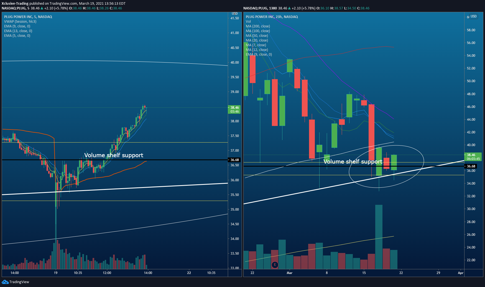Click the TradingView cloud logo icon
This screenshot has width=485, height=287.
5,282
